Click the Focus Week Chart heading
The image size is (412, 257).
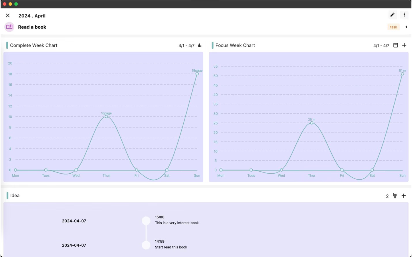pyautogui.click(x=235, y=45)
